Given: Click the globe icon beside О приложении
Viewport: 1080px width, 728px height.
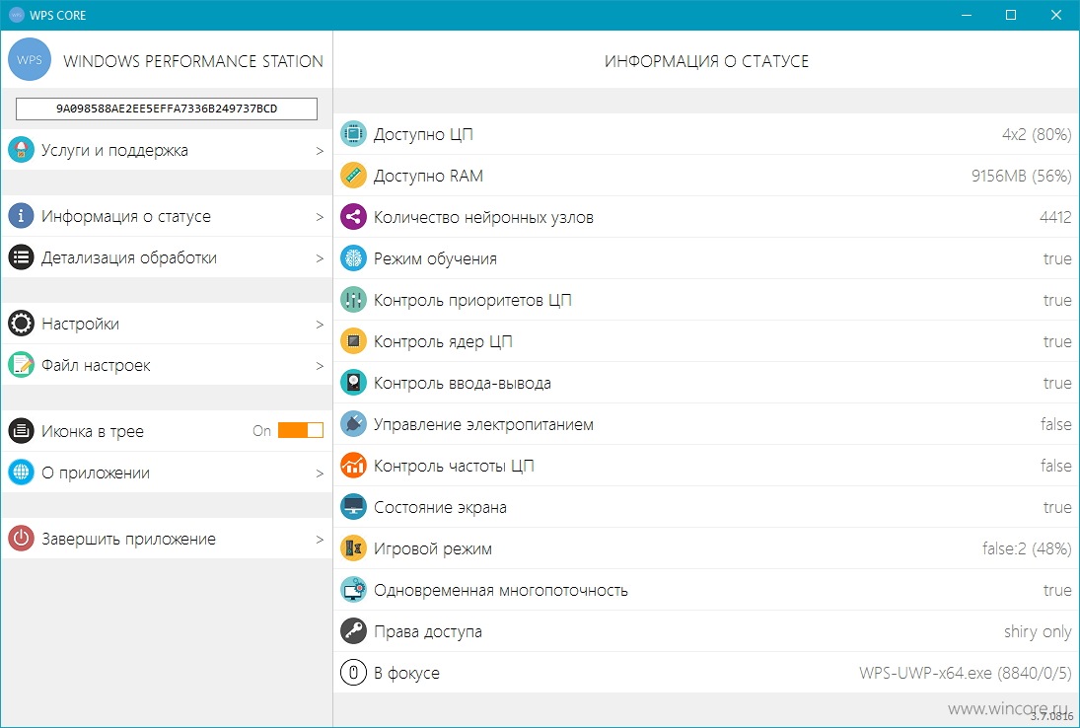Looking at the screenshot, I should click(x=22, y=472).
